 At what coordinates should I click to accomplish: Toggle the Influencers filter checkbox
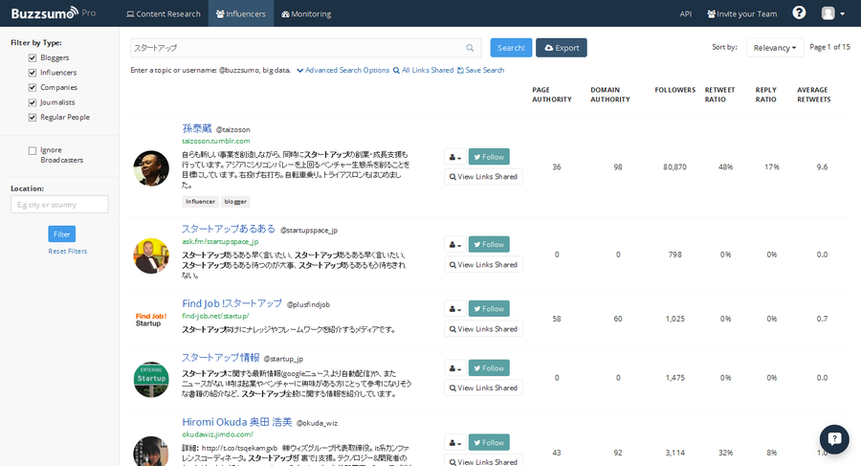tap(33, 73)
